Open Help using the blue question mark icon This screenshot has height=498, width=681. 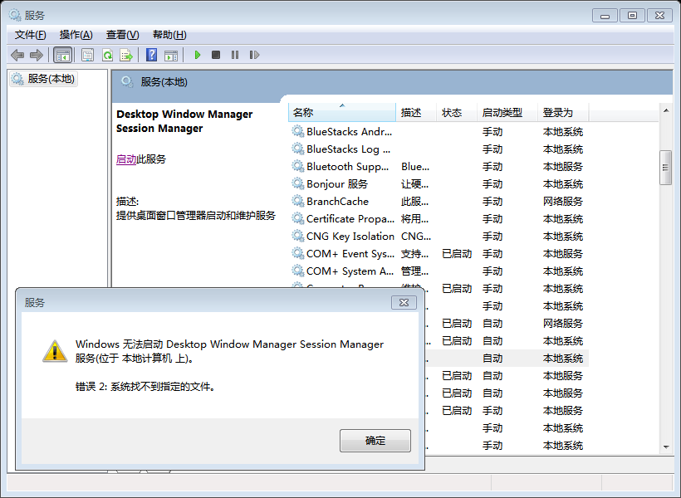[x=151, y=55]
